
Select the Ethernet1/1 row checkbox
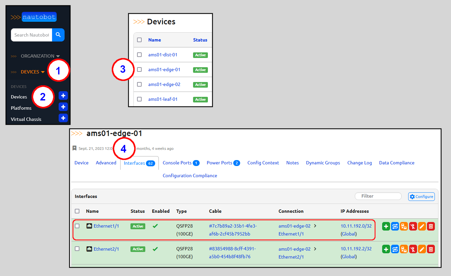77,226
